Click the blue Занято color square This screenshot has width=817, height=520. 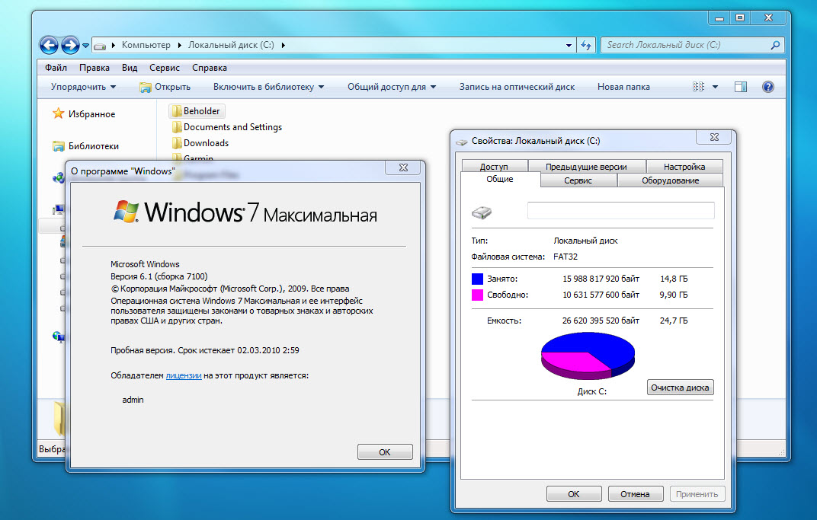point(478,279)
